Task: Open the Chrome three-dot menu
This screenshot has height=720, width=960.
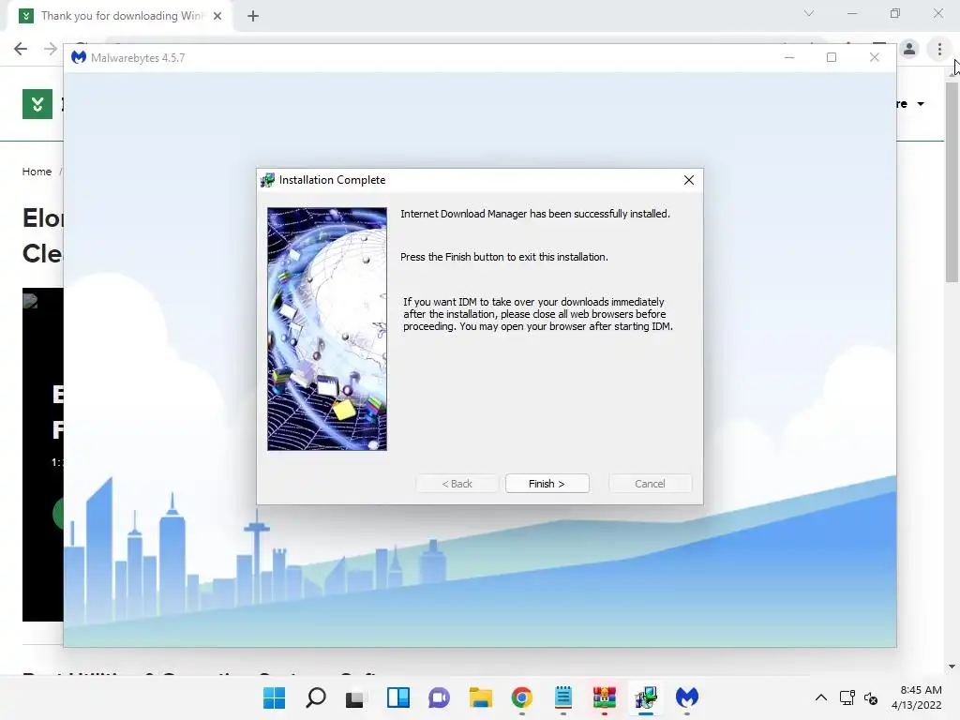Action: tap(939, 49)
